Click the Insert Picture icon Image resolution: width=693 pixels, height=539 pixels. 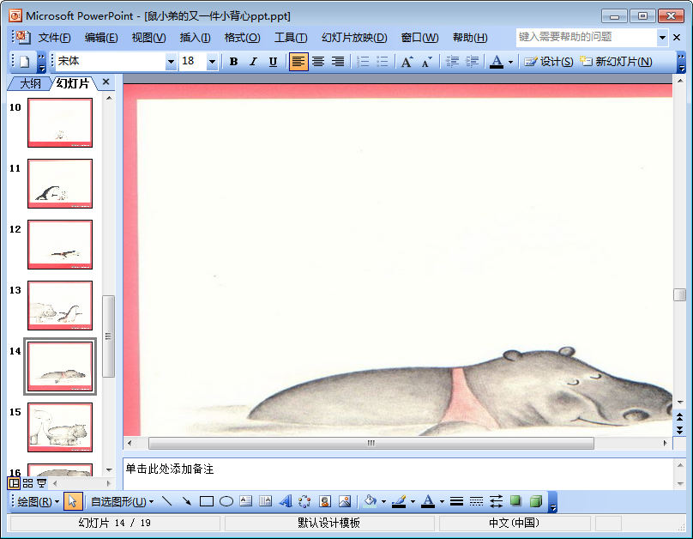point(345,501)
